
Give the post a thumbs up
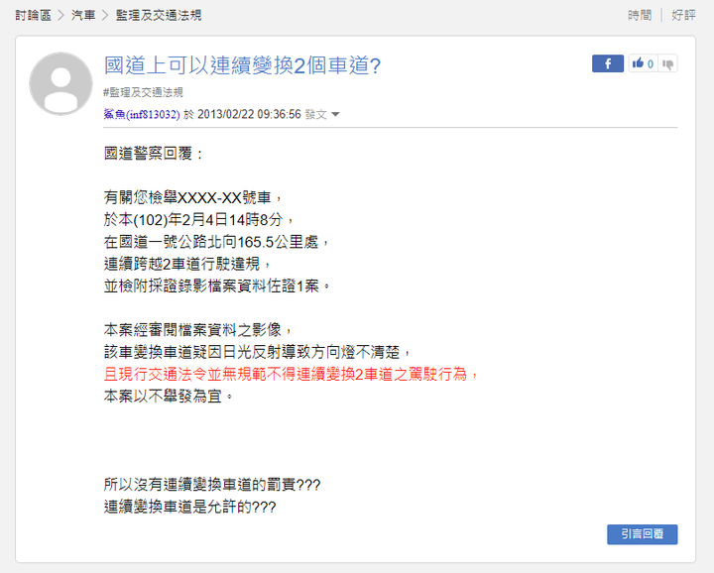(x=638, y=63)
